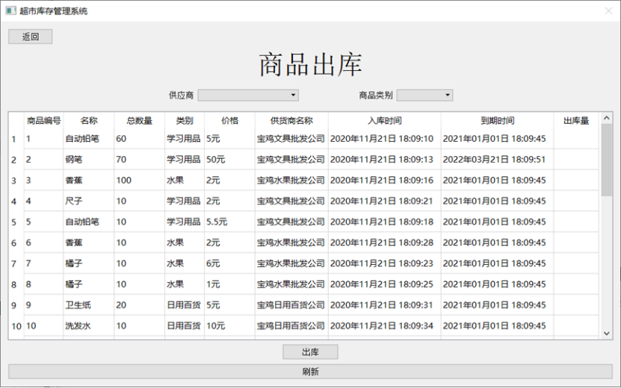Click the table's top-left corner select-all cell

click(16, 121)
